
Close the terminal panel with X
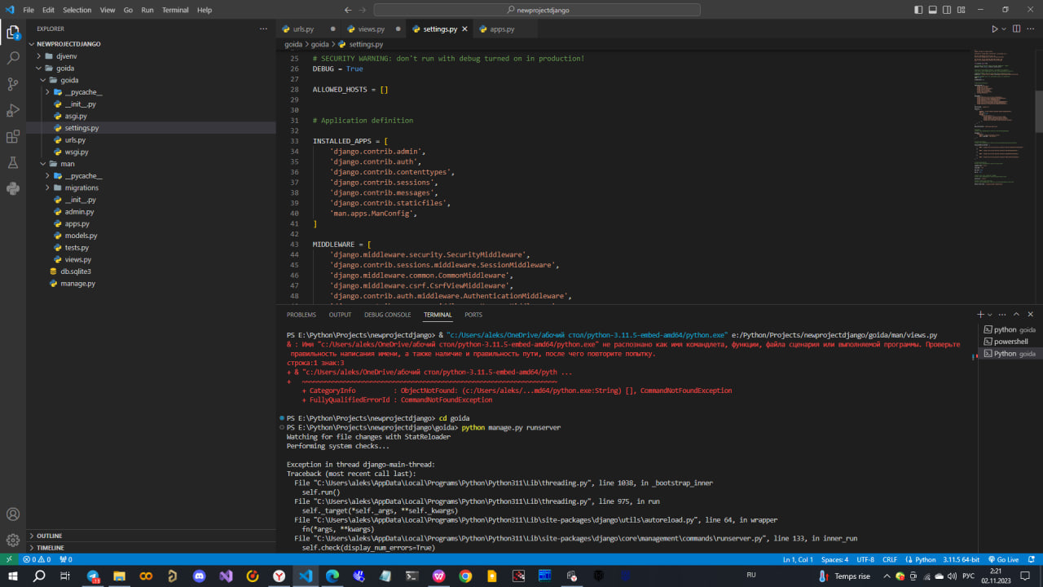[x=1031, y=314]
